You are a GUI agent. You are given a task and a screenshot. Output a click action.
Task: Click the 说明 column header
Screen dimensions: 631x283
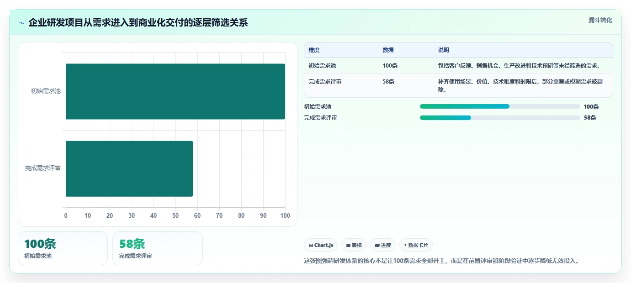pyautogui.click(x=444, y=50)
